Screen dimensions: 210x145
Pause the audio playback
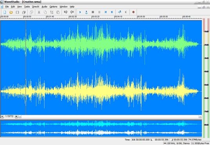click(x=99, y=12)
